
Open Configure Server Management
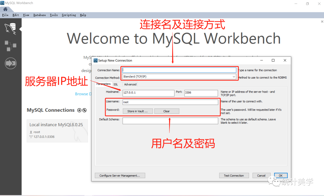point(120,175)
